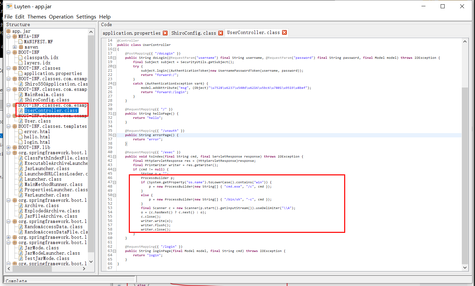Close the UserController.class tab
475x286 pixels.
coord(284,32)
